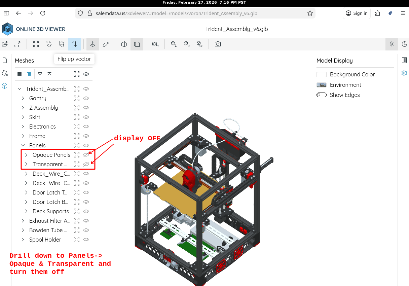Expand the Electronics tree node

click(x=23, y=127)
